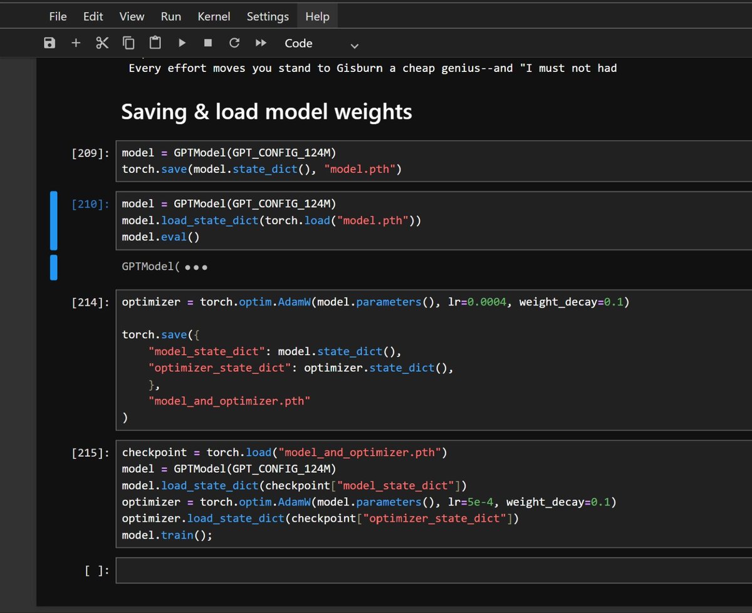Click the AdamW optimizer line in cell 214
Viewport: 752px width, 613px height.
(375, 302)
